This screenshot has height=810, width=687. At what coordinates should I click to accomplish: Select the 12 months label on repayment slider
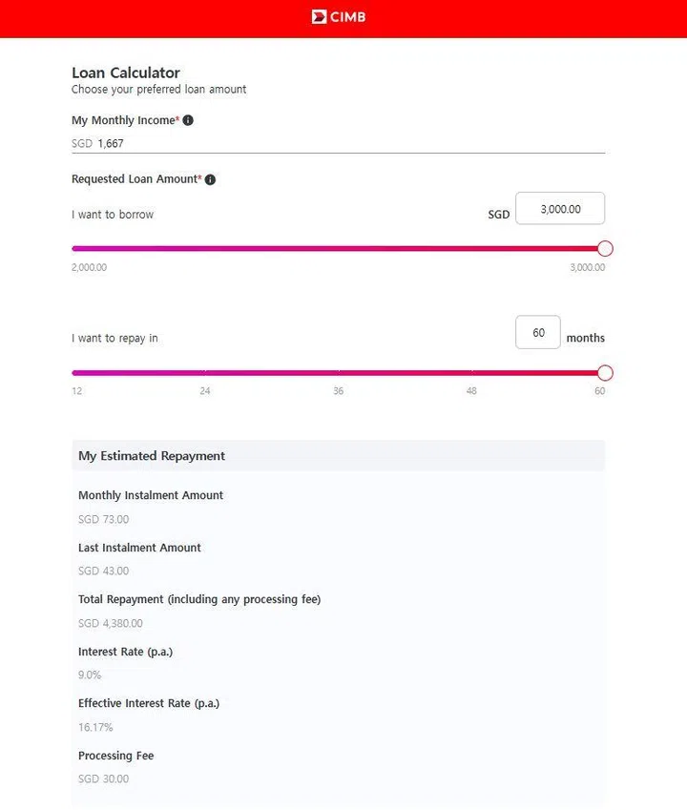point(76,391)
